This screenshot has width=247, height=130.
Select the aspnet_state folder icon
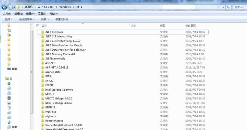click(43, 72)
